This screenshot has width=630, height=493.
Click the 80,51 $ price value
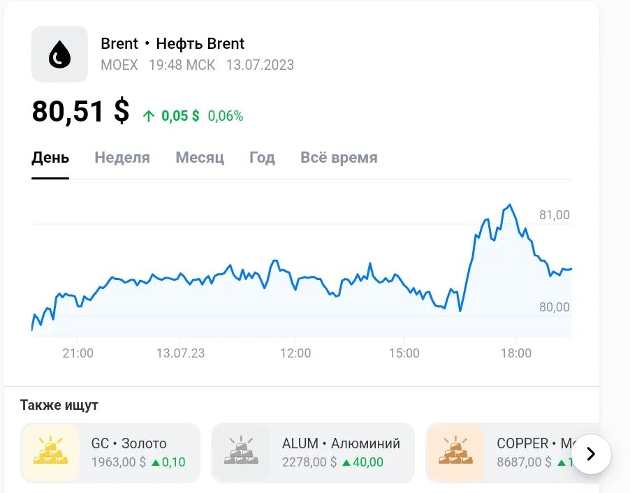coord(80,111)
